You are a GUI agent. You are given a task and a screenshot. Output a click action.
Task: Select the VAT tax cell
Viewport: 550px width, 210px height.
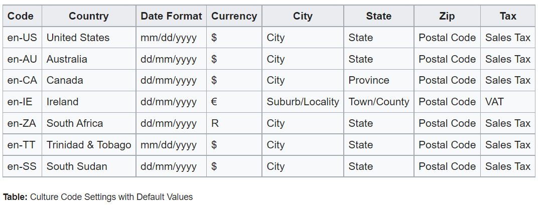[494, 102]
